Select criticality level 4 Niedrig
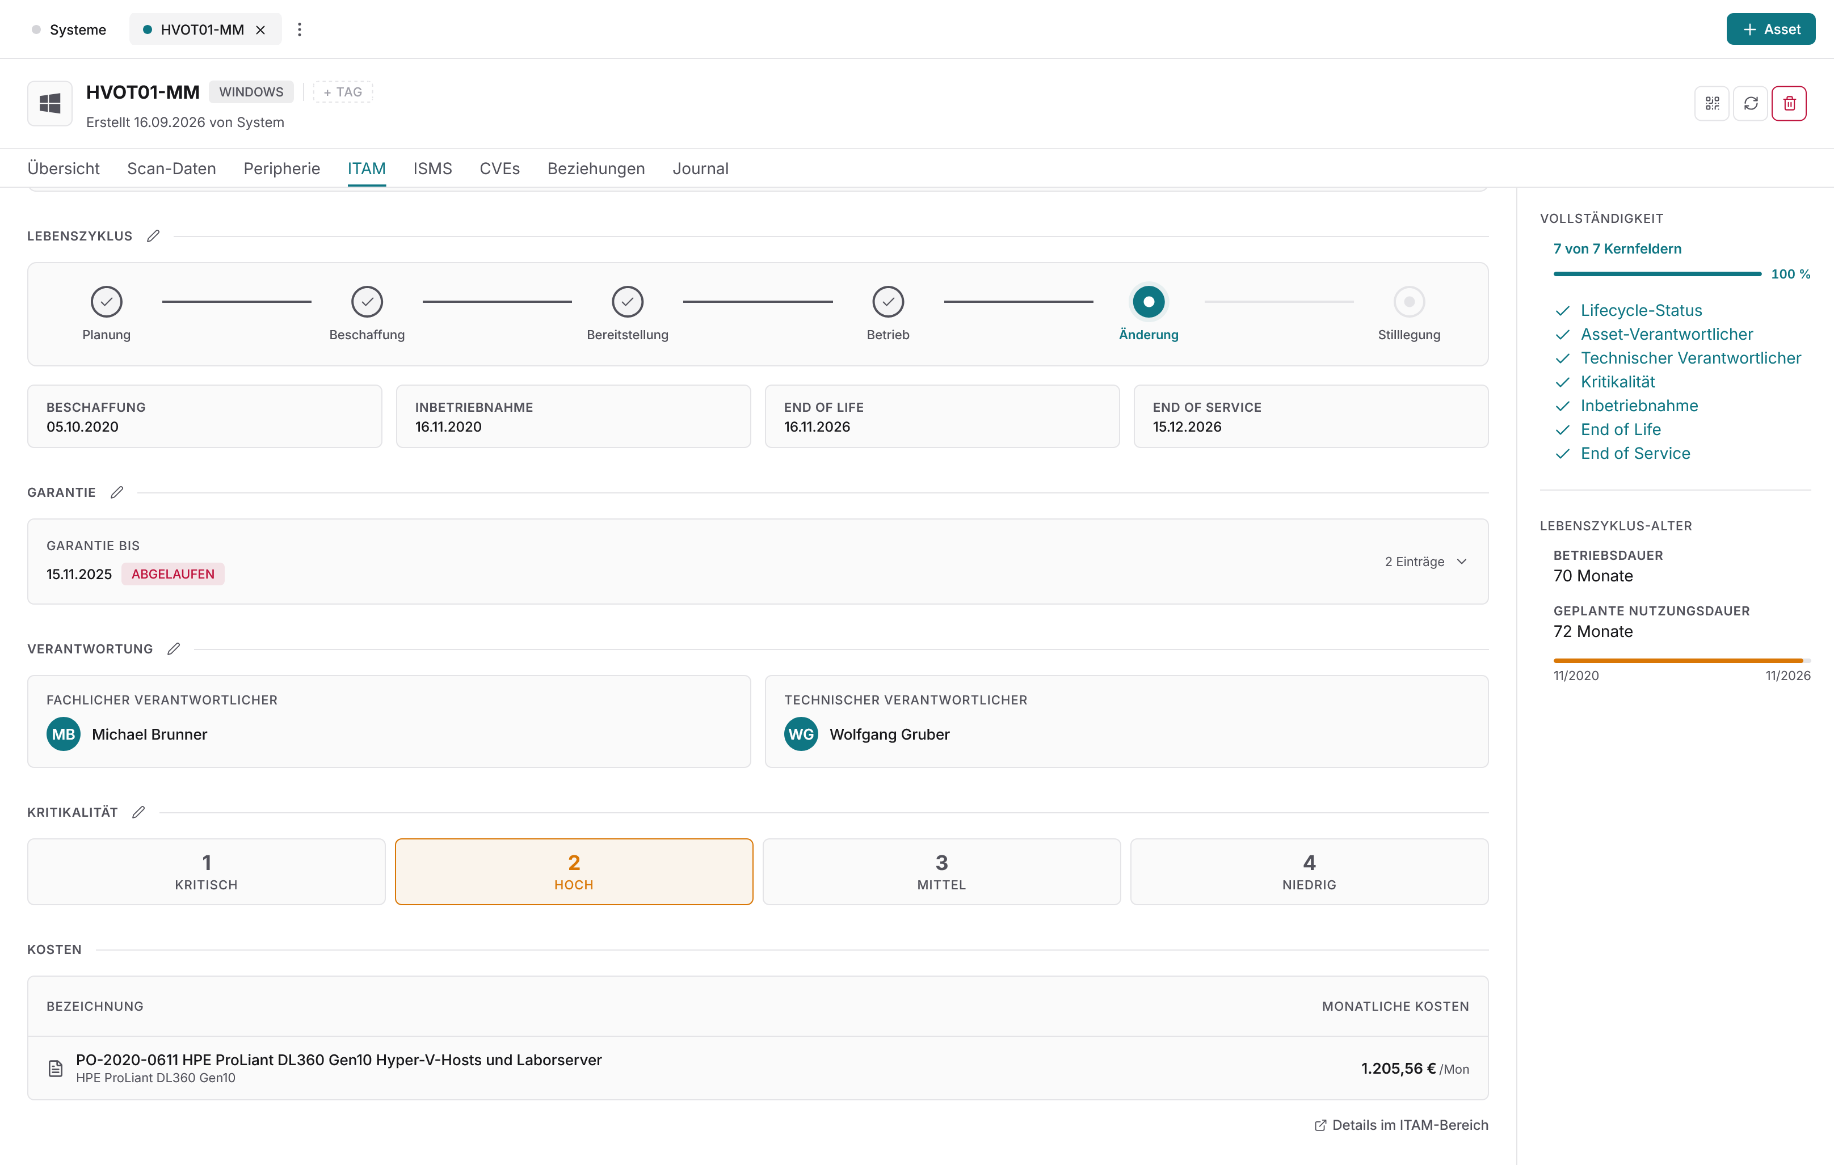1834x1165 pixels. [x=1309, y=872]
